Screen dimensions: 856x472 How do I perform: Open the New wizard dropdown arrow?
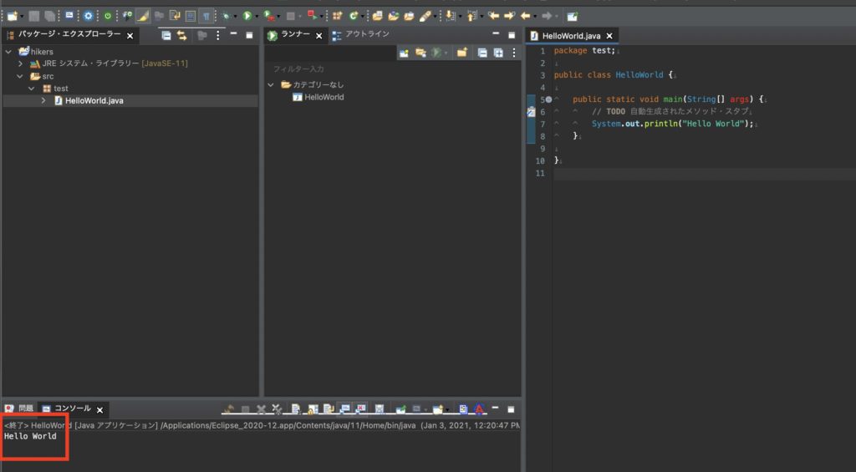click(x=22, y=17)
